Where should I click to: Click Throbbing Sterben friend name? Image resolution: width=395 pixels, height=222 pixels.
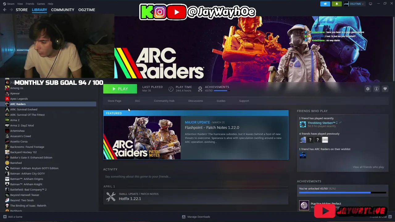(321, 123)
